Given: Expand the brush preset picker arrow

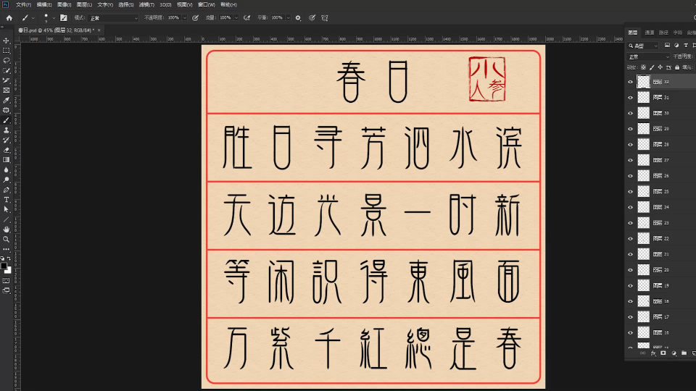Looking at the screenshot, I should [54, 17].
